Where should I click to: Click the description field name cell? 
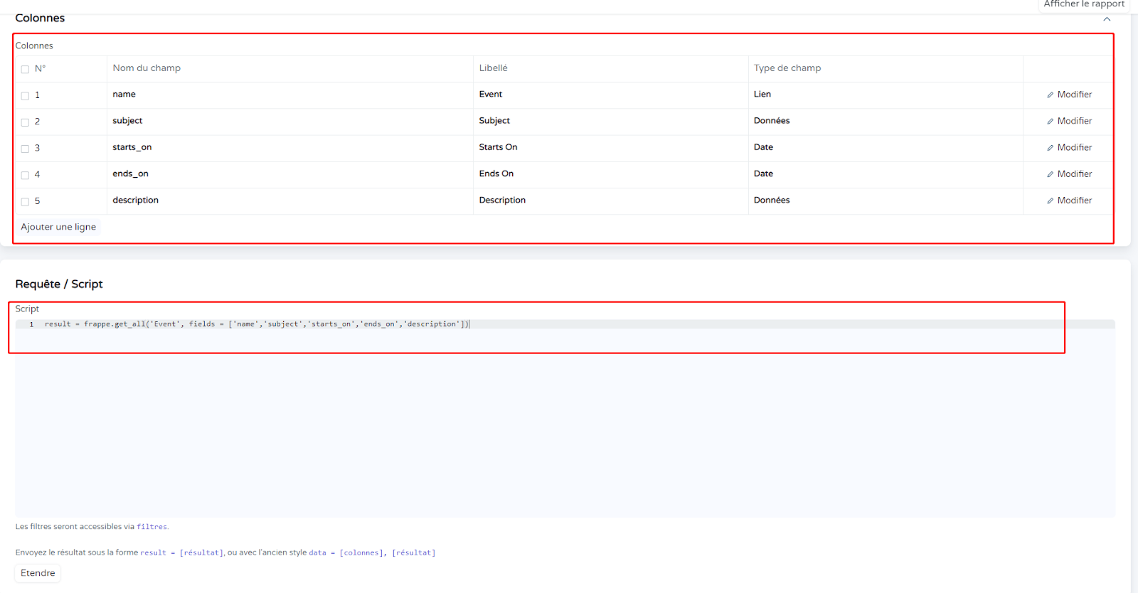[136, 201]
